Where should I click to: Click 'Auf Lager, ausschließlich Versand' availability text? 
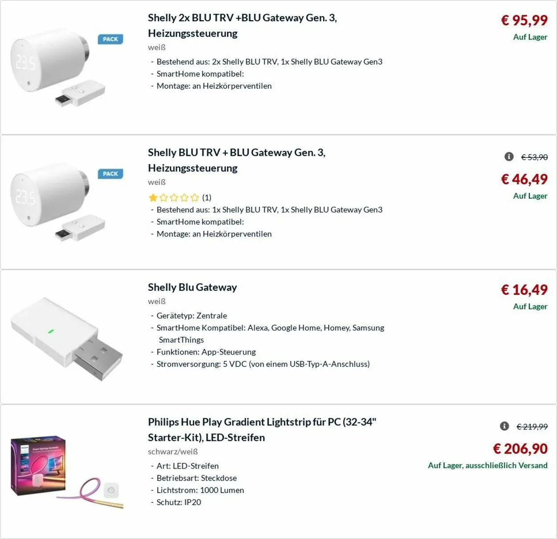487,465
